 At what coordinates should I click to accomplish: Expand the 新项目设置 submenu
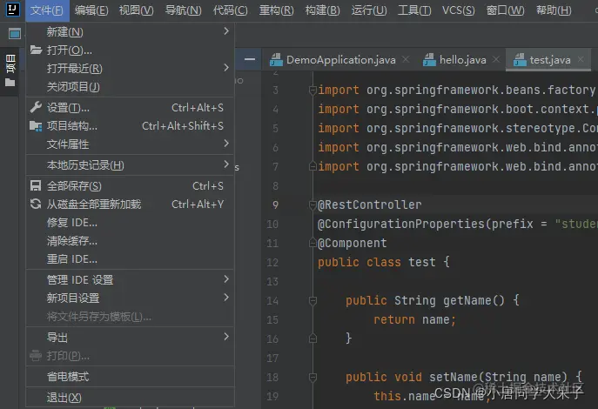(x=130, y=298)
